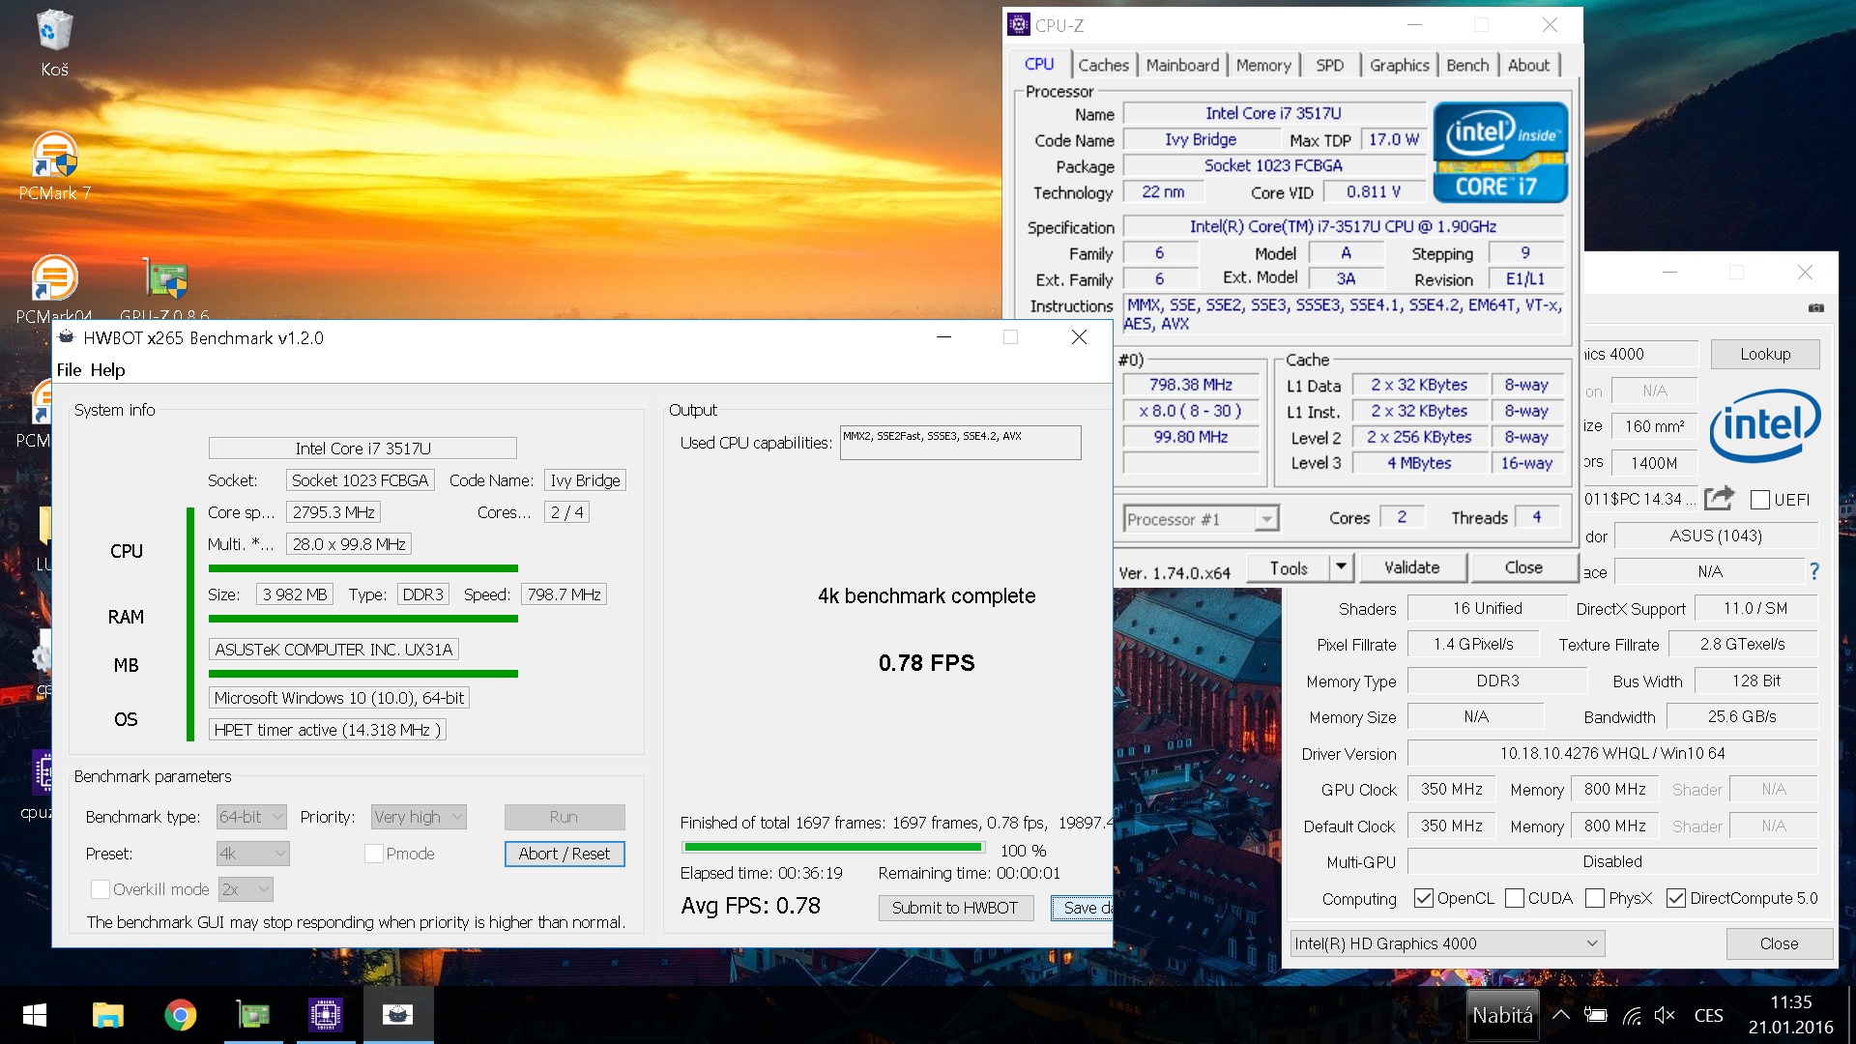
Task: Toggle the DirectCompute 5.0 checkbox
Action: pos(1676,898)
